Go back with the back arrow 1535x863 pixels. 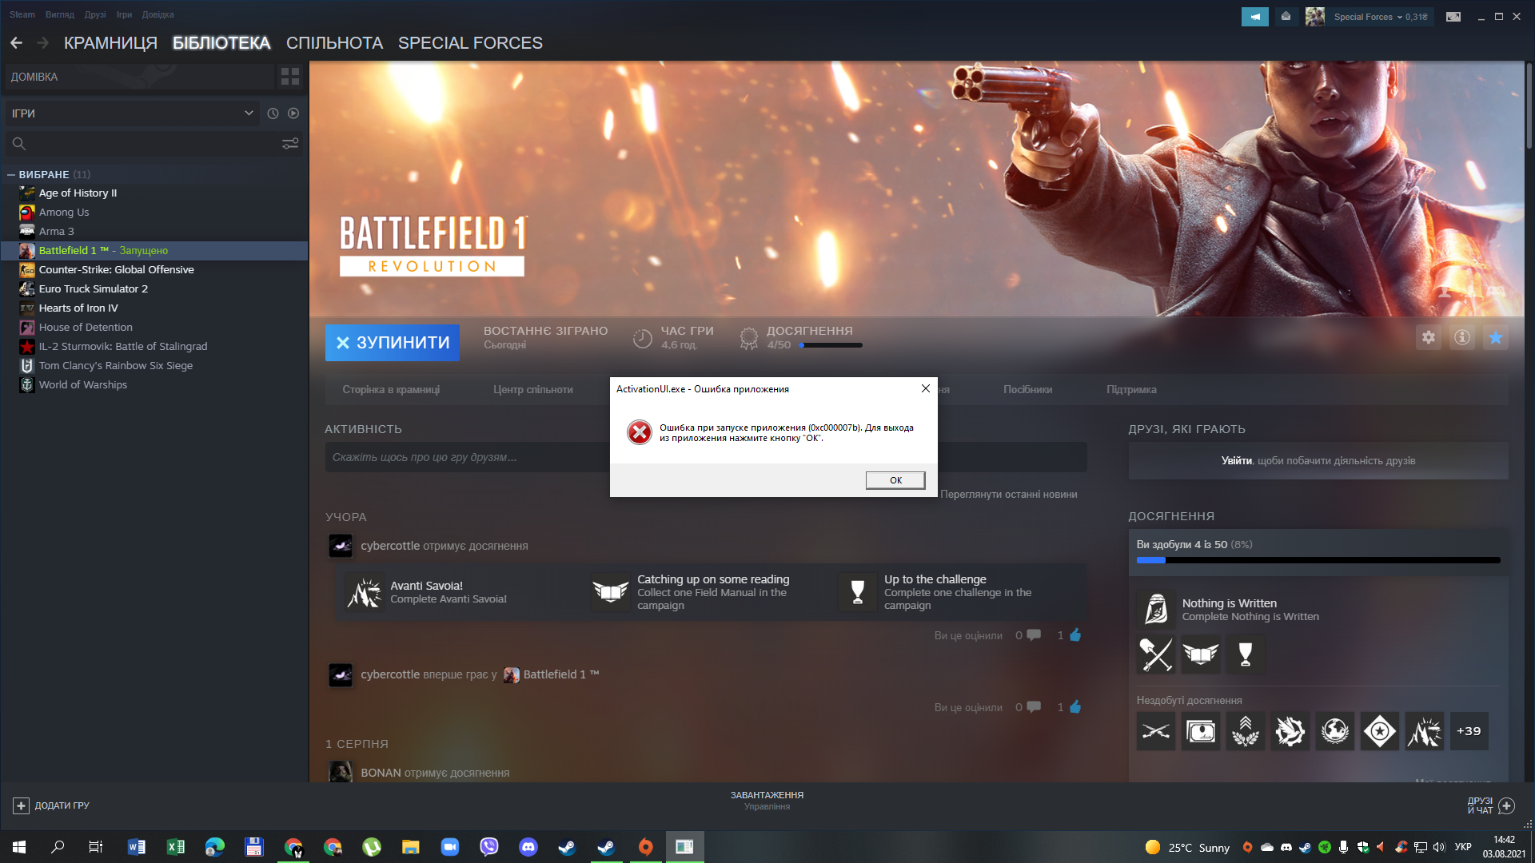coord(17,43)
